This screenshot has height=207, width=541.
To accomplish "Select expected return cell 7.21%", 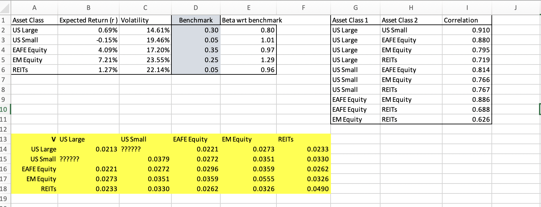I will click(x=89, y=60).
